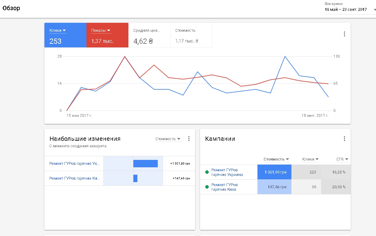Open Ремонт ГУРов гарячие Ки... in Наибольшие изменения
The image size is (376, 236).
point(75,178)
